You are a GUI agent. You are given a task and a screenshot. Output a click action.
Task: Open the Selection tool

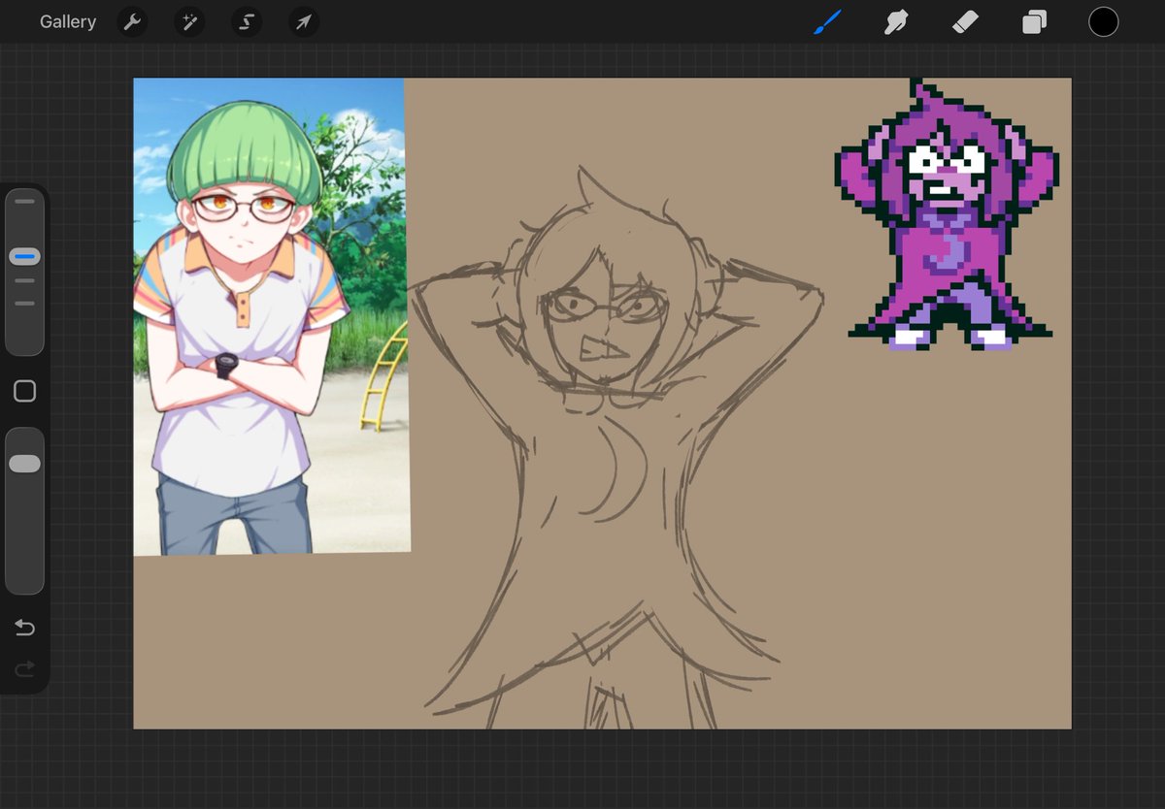point(247,21)
